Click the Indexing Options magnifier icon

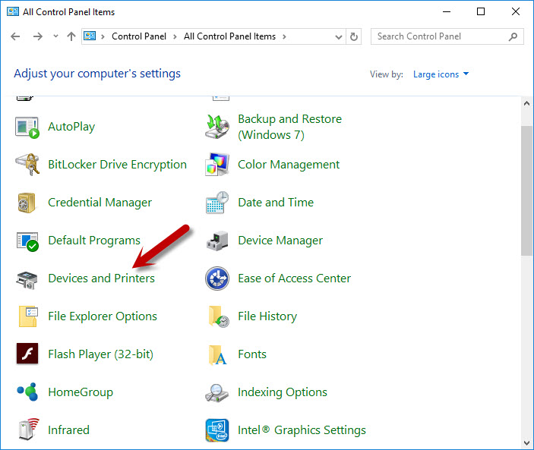(216, 392)
